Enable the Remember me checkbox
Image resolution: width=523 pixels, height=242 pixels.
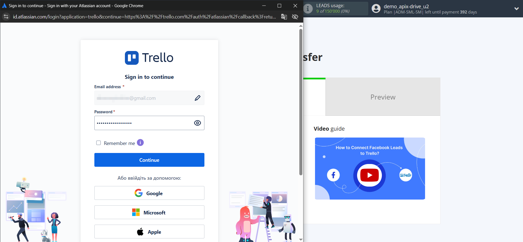[98, 143]
